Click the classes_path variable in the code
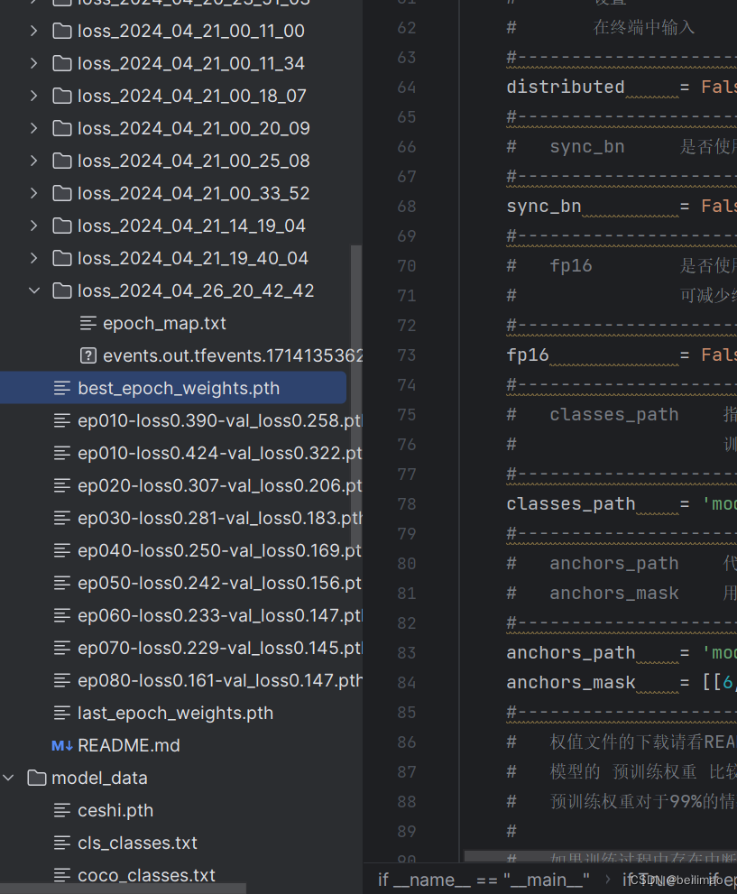Viewport: 737px width, 894px height. pyautogui.click(x=570, y=503)
